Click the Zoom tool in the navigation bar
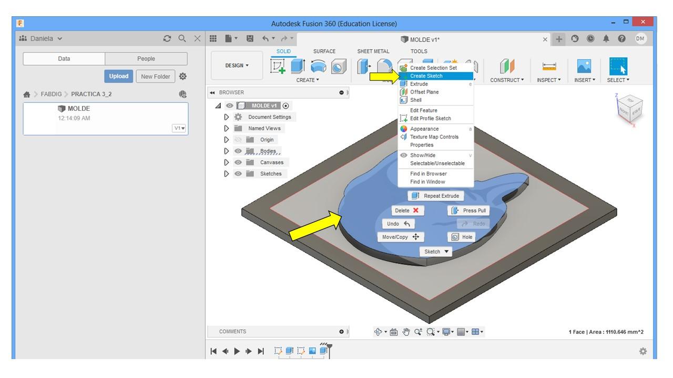 419,331
